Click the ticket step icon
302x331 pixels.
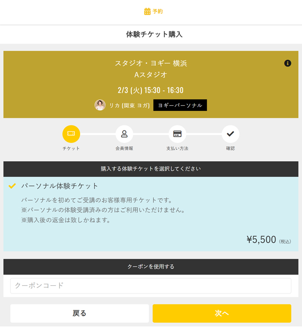pyautogui.click(x=71, y=134)
